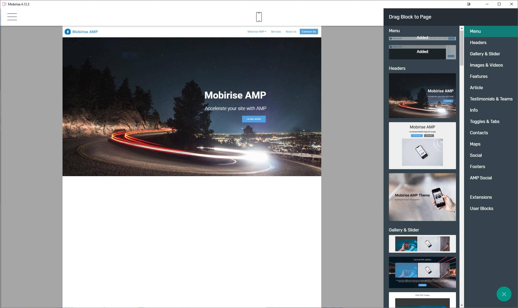Screen dimensions: 518x308
Task: Select Slider With Images block thumbnail
Action: (x=422, y=300)
